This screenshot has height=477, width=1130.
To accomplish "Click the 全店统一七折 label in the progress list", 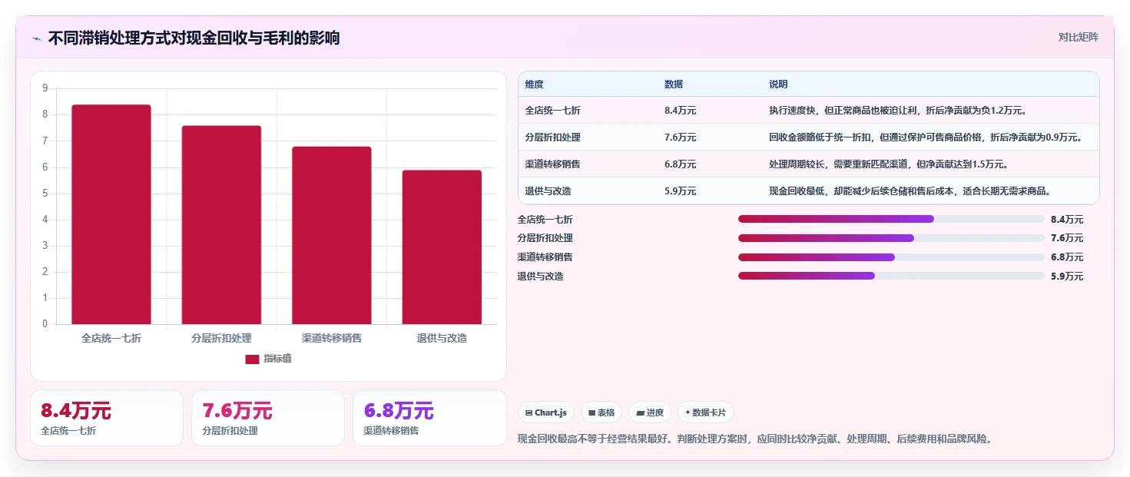I will [x=545, y=220].
